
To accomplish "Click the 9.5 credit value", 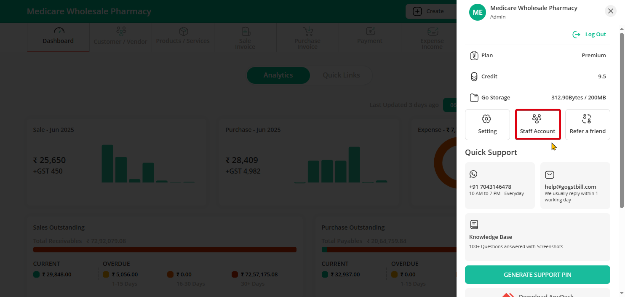I will click(x=602, y=77).
